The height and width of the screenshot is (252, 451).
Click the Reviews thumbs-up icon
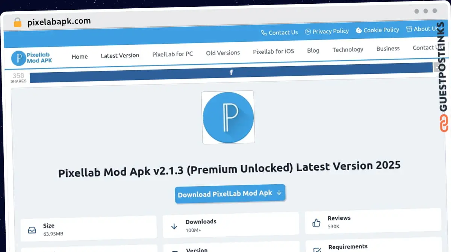(x=316, y=223)
